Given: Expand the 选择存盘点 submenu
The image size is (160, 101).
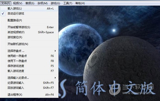Looking at the screenshot, I should point(29,51).
